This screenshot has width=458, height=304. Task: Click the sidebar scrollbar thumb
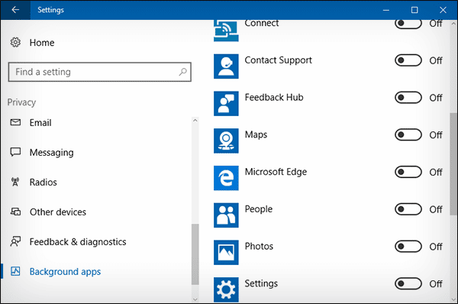pyautogui.click(x=195, y=254)
